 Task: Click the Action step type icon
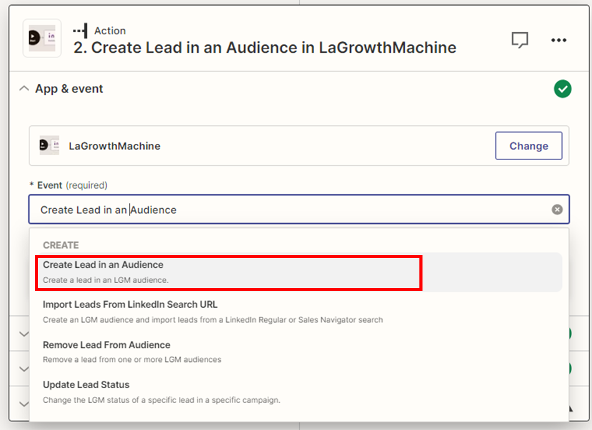80,31
